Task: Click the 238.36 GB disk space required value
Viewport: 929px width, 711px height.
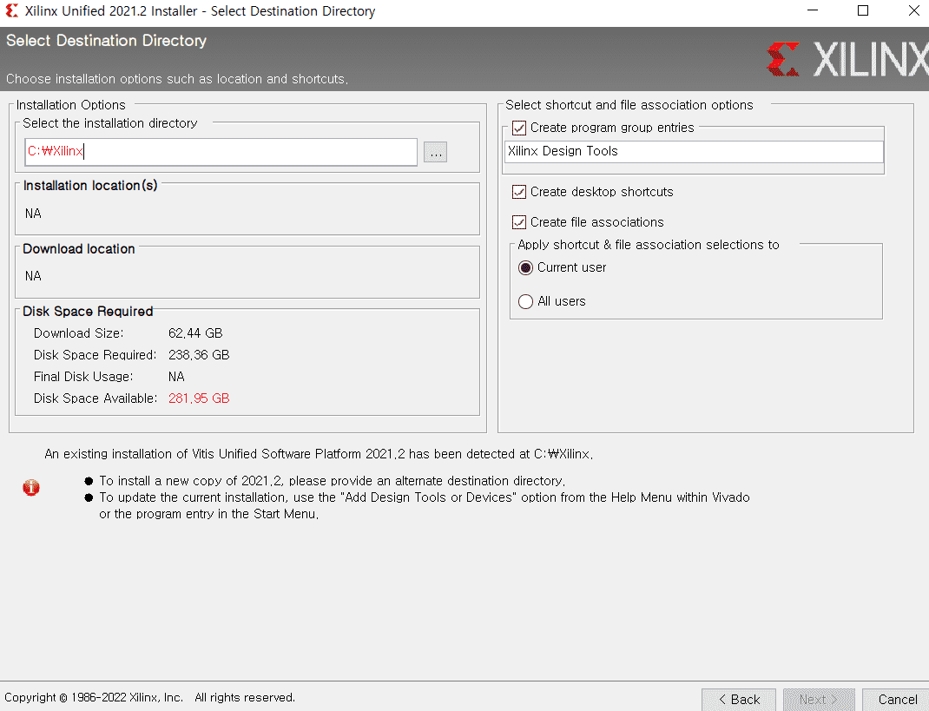Action: [199, 355]
